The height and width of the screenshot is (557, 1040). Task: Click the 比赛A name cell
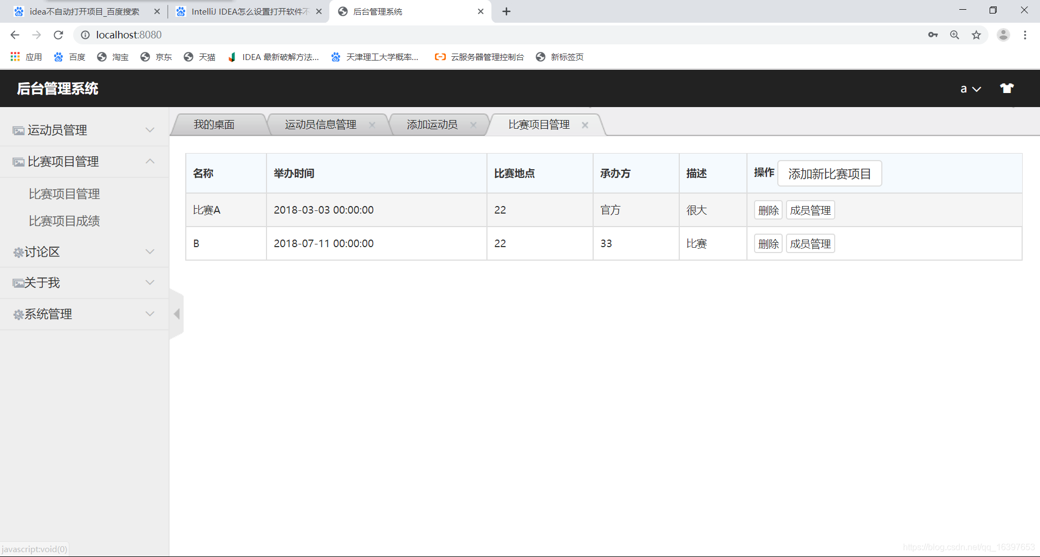pyautogui.click(x=226, y=210)
